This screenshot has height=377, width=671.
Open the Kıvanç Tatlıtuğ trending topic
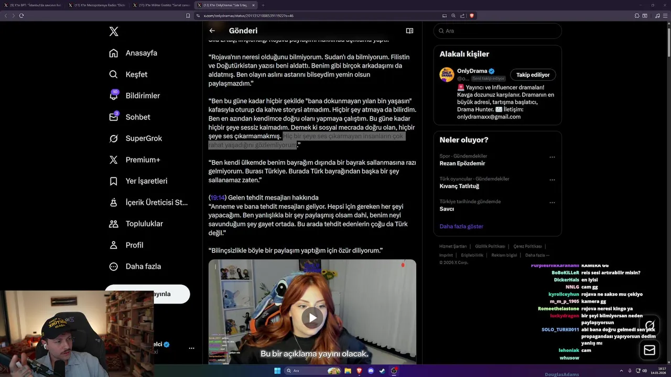(459, 186)
